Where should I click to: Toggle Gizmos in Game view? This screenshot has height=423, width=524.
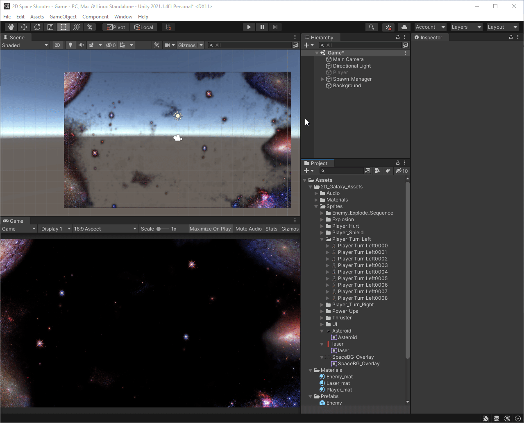coord(290,229)
